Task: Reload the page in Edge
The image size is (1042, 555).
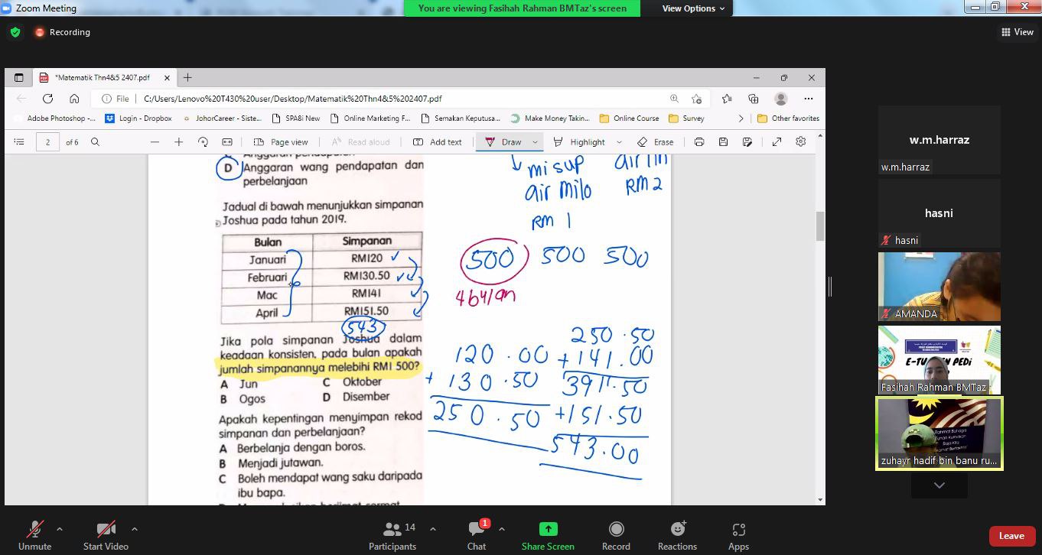Action: (x=47, y=99)
